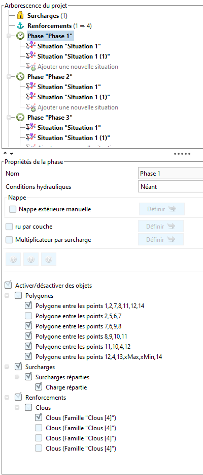
Task: Uncheck the Charge répartie checkbox
Action: (39, 387)
